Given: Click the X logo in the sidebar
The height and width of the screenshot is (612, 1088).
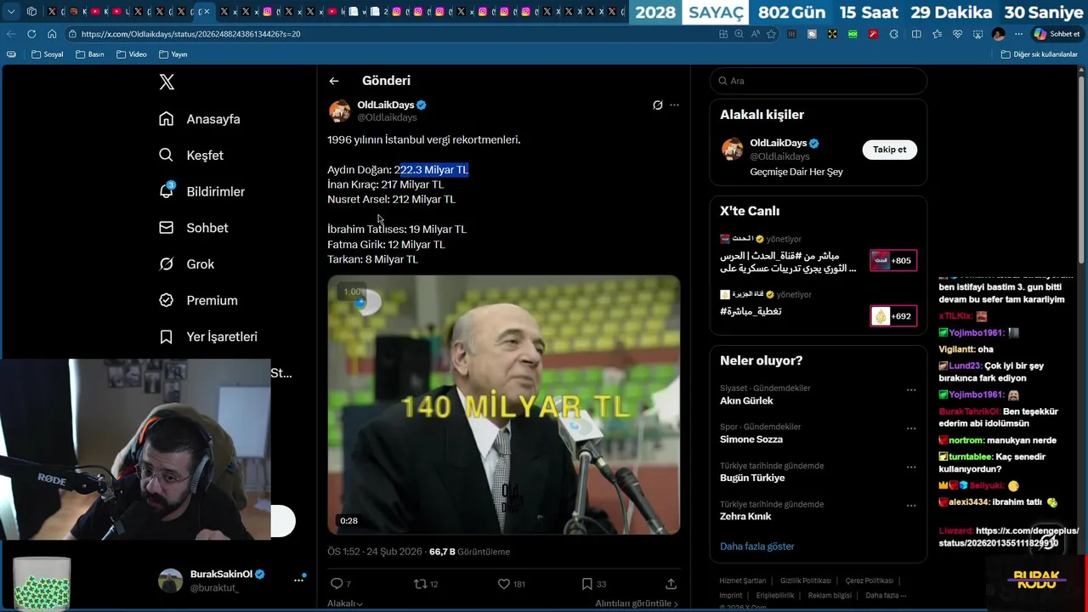Looking at the screenshot, I should (167, 82).
